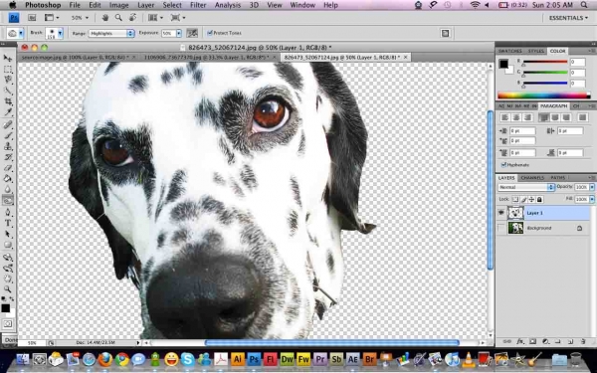Click the Exposure value input field
Viewport: 597px width, 373px height.
click(x=168, y=34)
